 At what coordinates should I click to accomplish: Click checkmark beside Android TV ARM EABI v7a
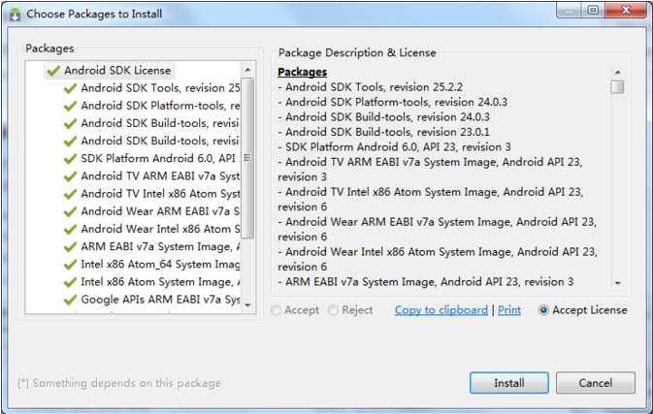pyautogui.click(x=70, y=176)
